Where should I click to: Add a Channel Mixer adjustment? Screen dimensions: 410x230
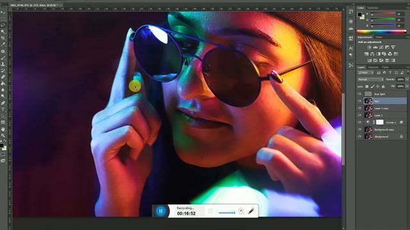[x=390, y=54]
